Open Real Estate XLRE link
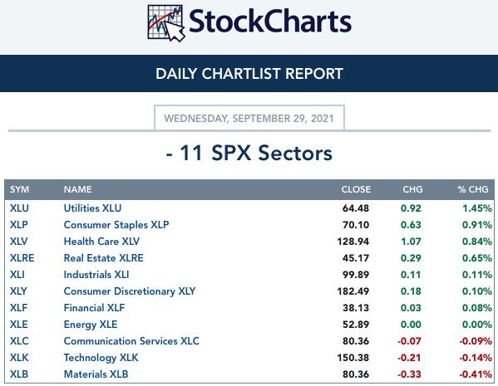The width and height of the screenshot is (498, 386). [x=104, y=258]
